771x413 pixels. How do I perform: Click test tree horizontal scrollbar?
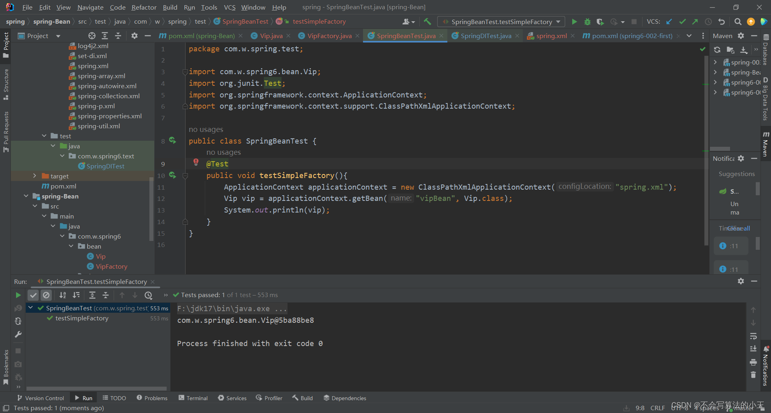coord(96,388)
